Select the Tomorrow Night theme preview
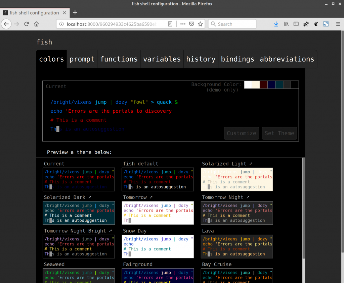 point(236,213)
